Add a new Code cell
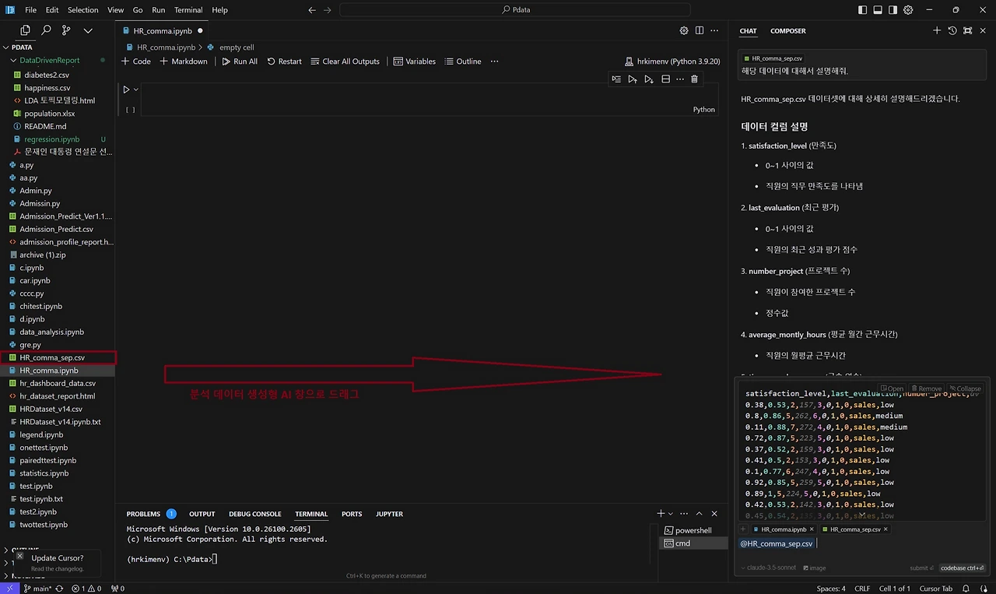 tap(136, 62)
